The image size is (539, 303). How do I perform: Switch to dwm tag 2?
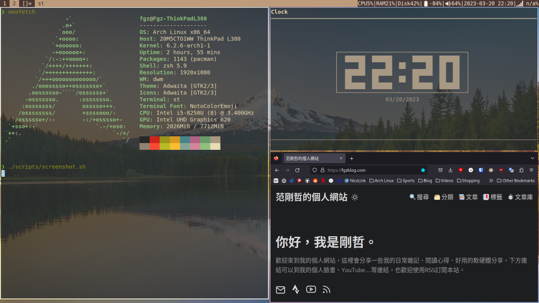point(14,3)
